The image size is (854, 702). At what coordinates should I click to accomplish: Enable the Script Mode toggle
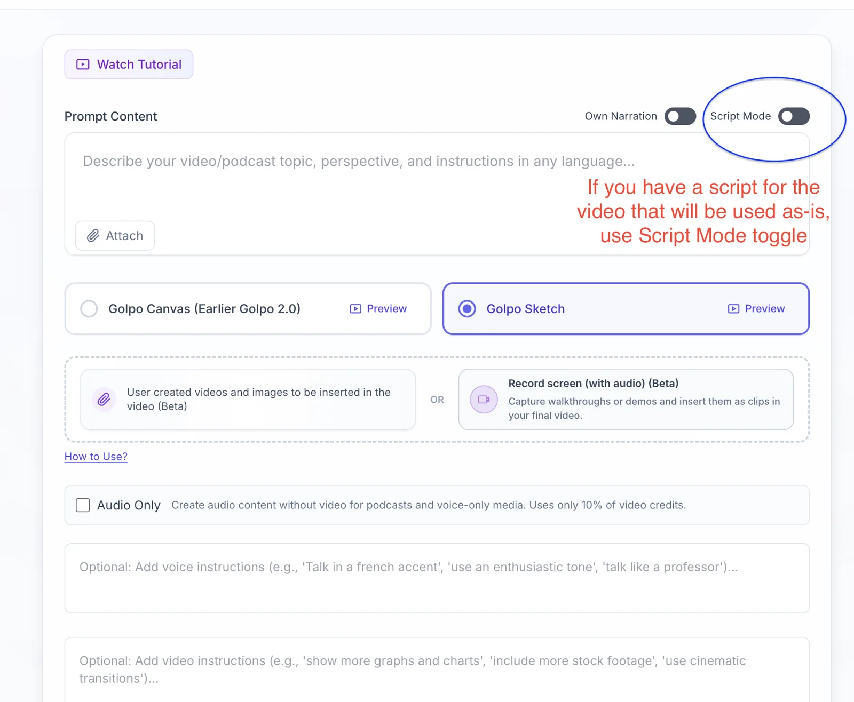pos(794,116)
